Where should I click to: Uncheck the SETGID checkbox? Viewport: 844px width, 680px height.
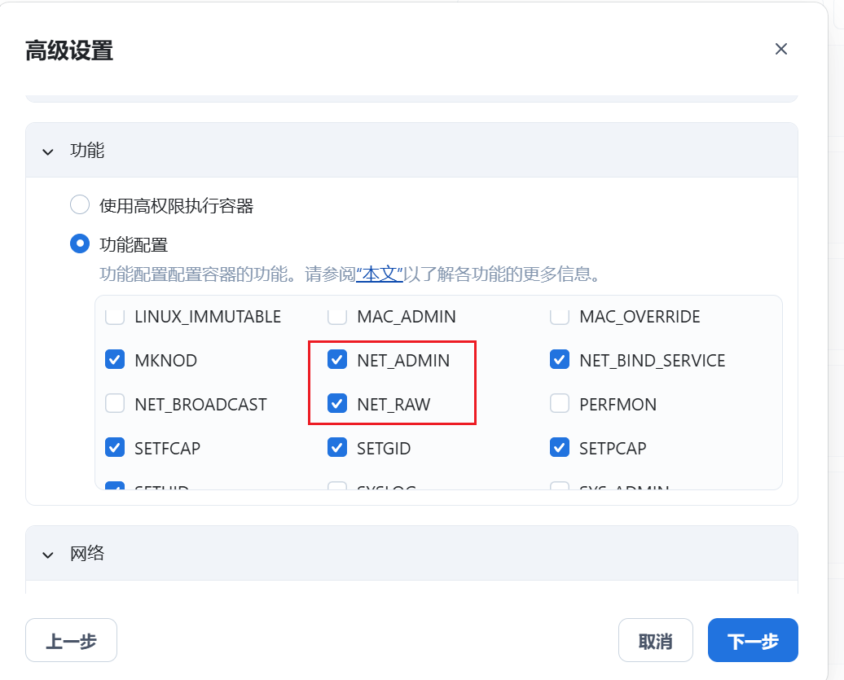click(x=337, y=447)
